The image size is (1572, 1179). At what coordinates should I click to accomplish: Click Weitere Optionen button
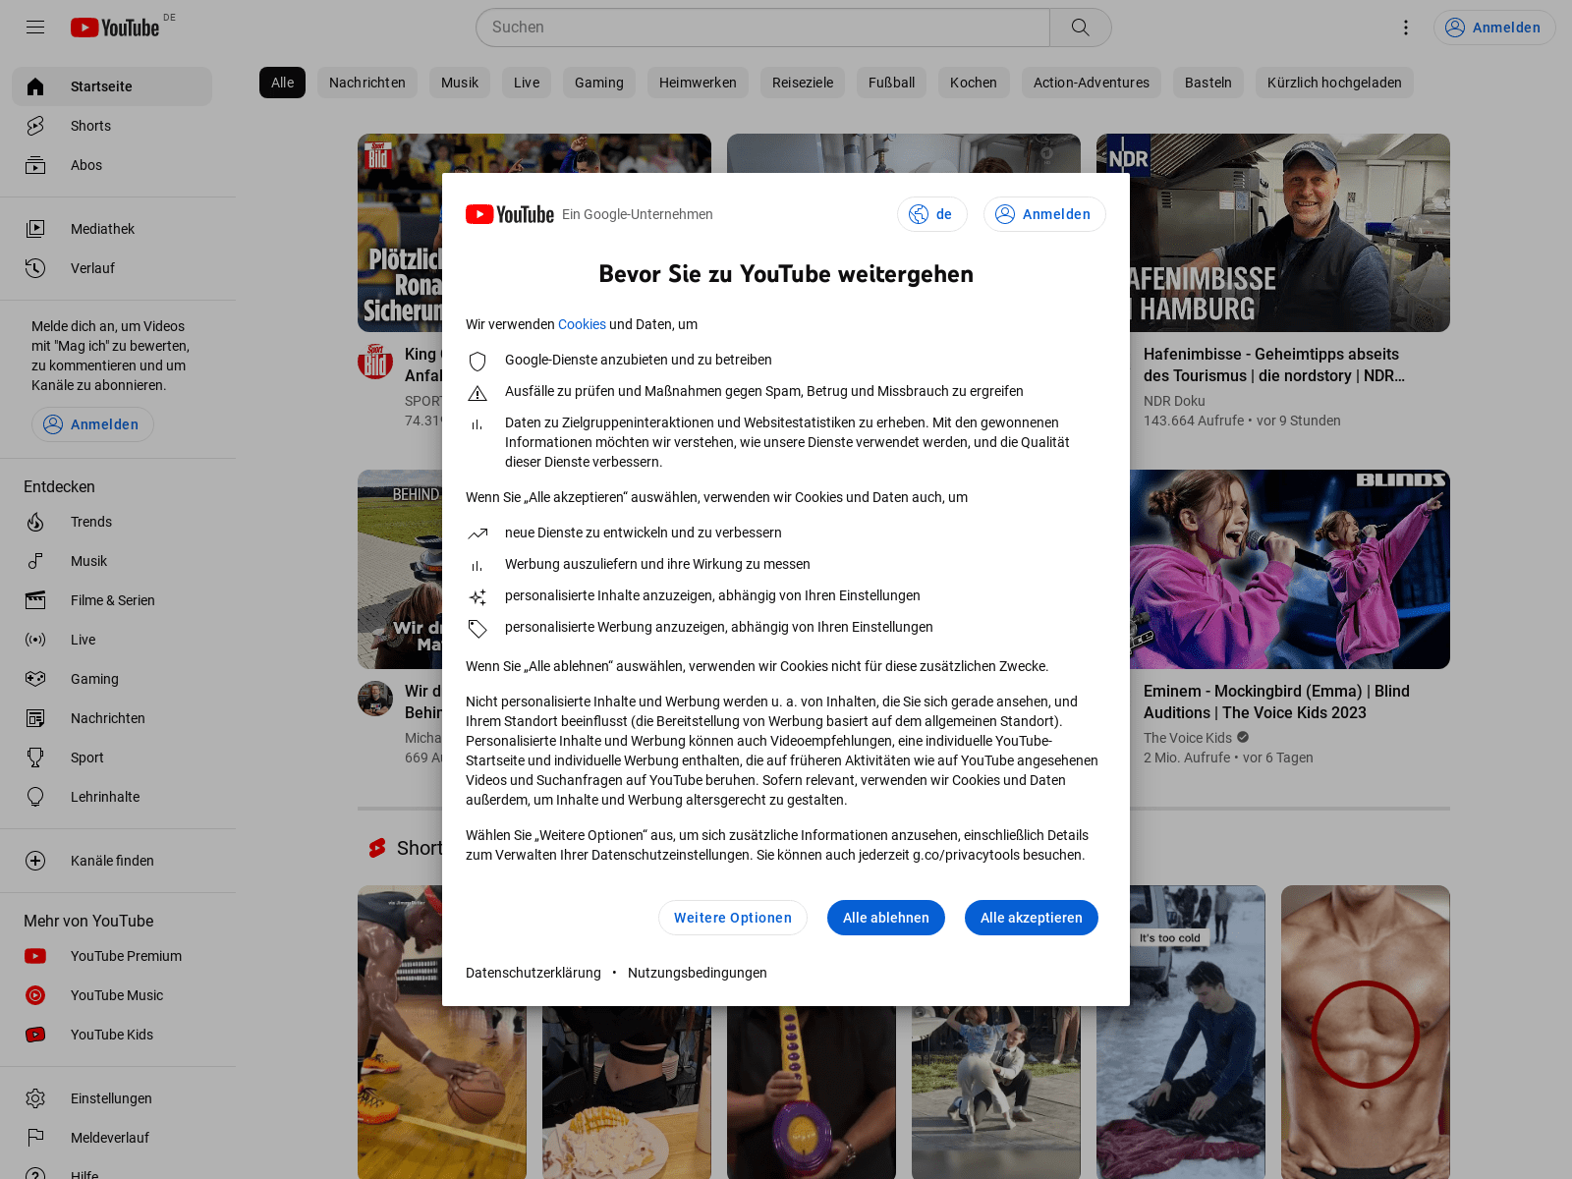point(733,918)
